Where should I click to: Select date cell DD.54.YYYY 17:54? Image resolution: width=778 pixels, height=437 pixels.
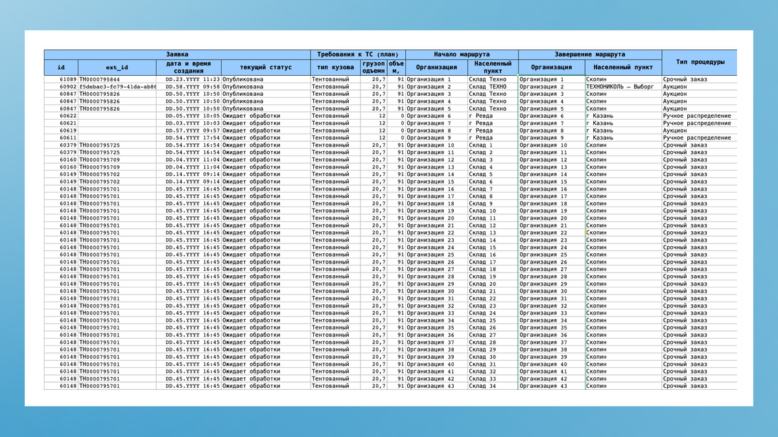click(x=189, y=138)
